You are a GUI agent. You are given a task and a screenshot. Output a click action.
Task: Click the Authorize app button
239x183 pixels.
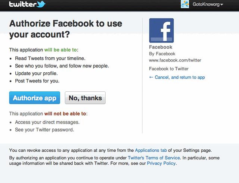(x=35, y=98)
